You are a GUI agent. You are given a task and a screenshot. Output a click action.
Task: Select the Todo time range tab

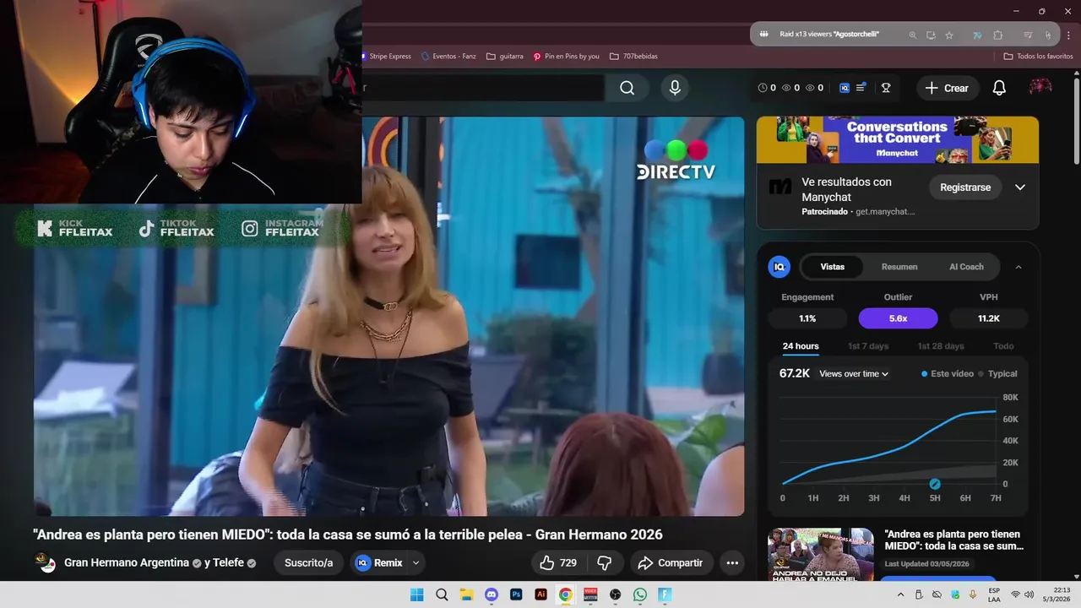1003,346
